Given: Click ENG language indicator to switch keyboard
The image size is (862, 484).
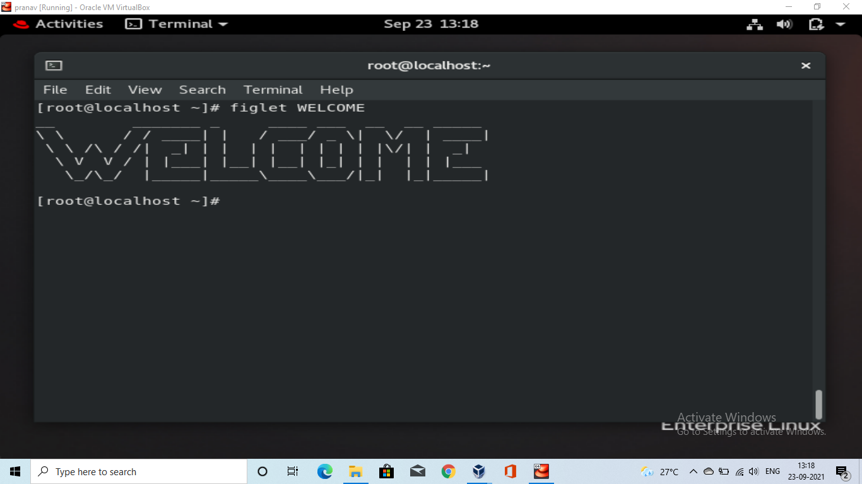Looking at the screenshot, I should (x=772, y=471).
